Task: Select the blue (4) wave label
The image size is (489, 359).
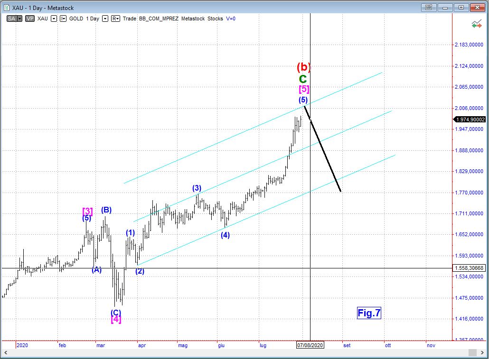Action: tap(225, 235)
